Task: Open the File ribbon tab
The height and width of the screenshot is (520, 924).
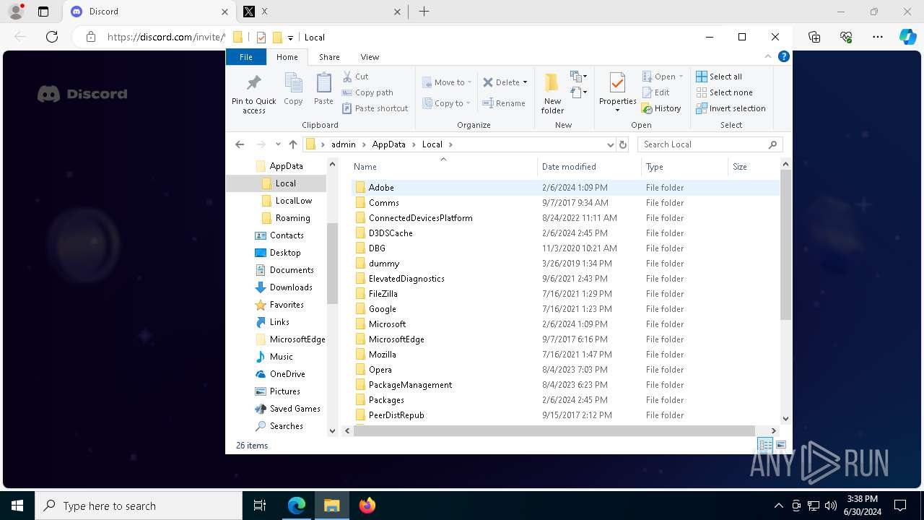Action: (246, 57)
